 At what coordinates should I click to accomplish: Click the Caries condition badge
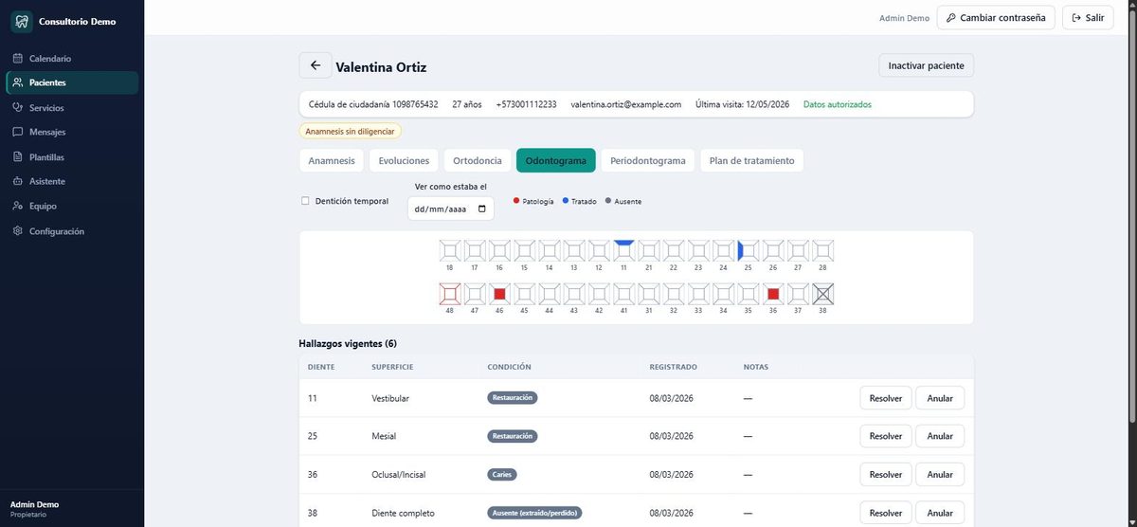coord(502,474)
